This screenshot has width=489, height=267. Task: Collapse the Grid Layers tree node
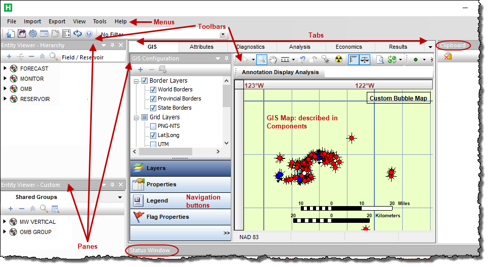tap(136, 118)
